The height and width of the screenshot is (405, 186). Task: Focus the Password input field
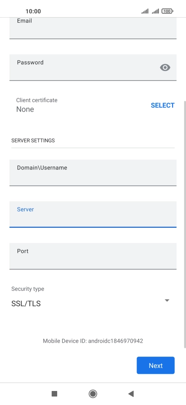[x=93, y=67]
